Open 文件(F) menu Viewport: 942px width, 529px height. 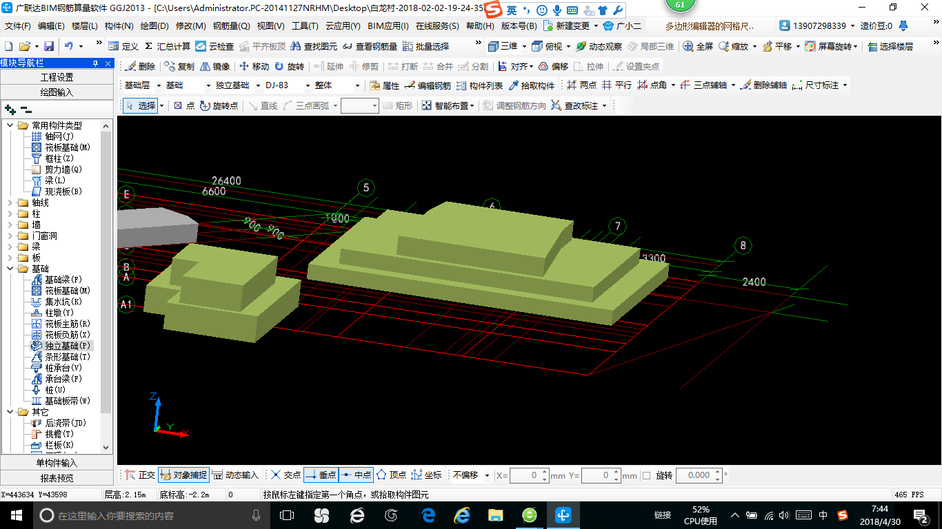pyautogui.click(x=18, y=26)
